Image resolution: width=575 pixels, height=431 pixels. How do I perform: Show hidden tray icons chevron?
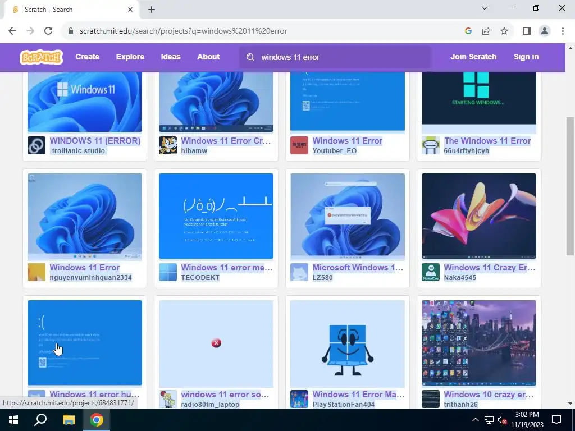click(x=475, y=420)
